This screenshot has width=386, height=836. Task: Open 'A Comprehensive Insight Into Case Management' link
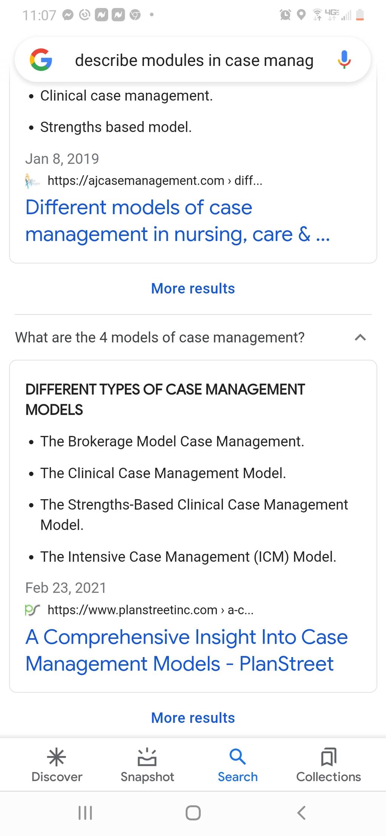(x=186, y=650)
